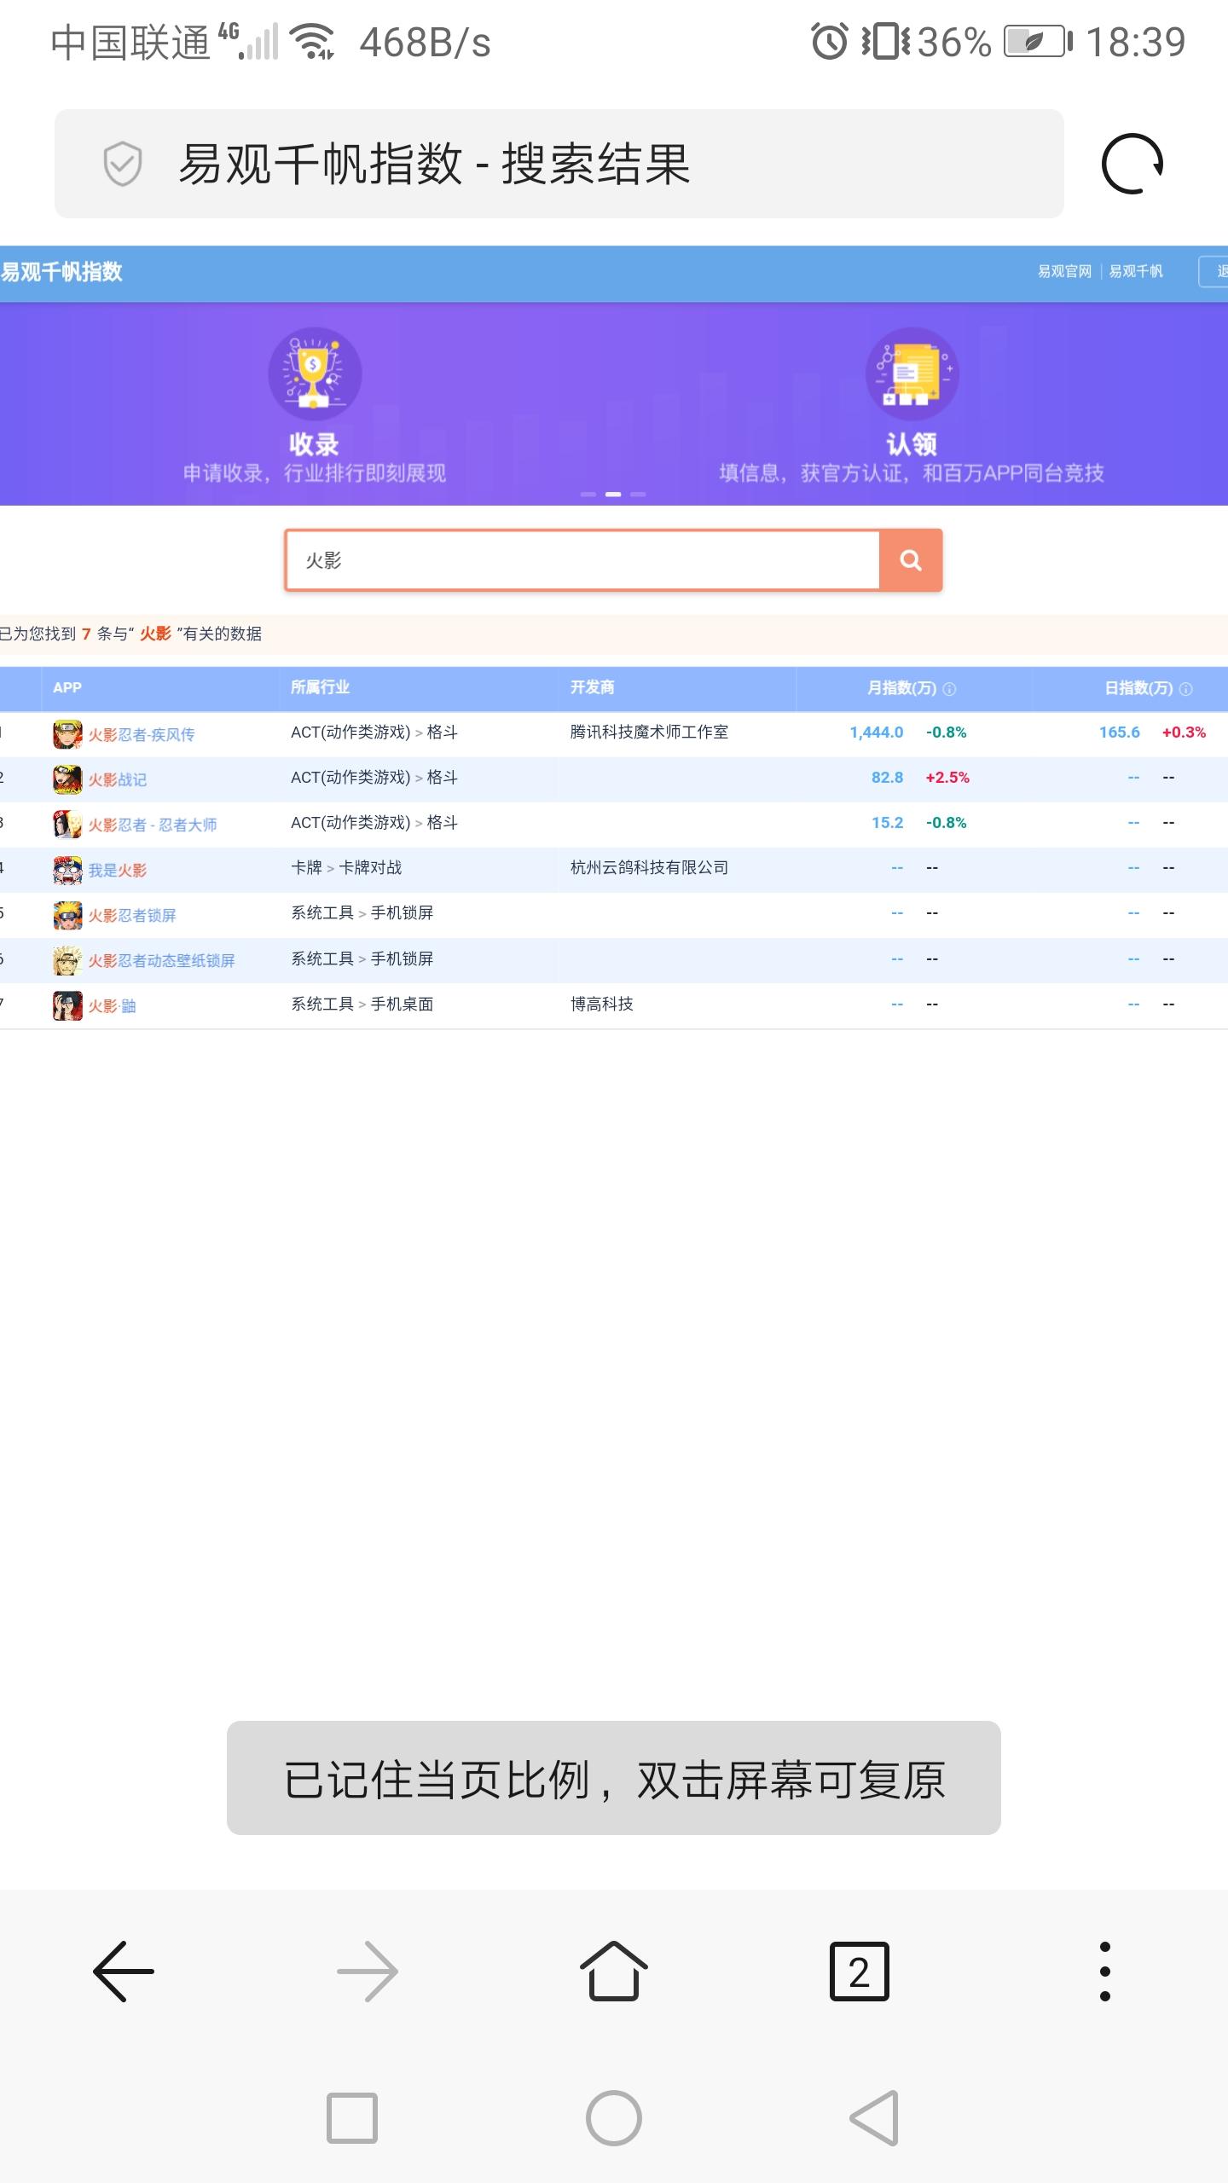Viewport: 1228px width, 2183px height.
Task: Open the 火影战记 app link
Action: click(x=118, y=779)
